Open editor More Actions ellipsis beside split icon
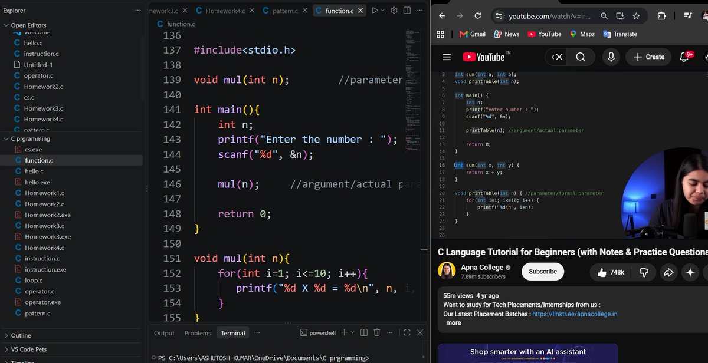This screenshot has height=363, width=708. (x=420, y=11)
